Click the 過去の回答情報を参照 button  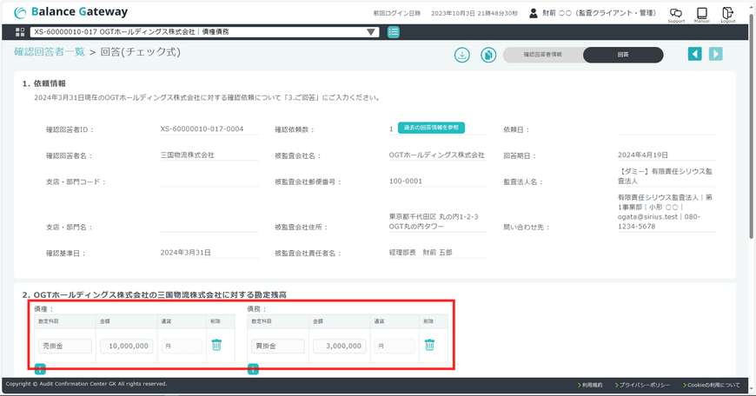click(x=431, y=128)
